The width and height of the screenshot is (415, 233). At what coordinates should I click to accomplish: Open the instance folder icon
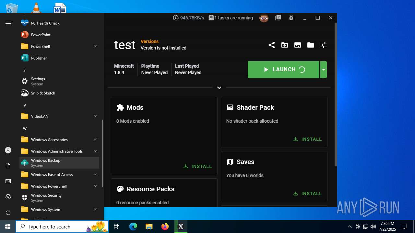tap(311, 45)
